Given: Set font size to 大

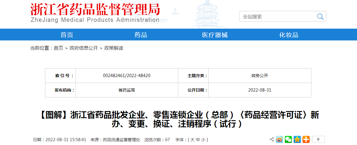Looking at the screenshot, I should [192, 140].
